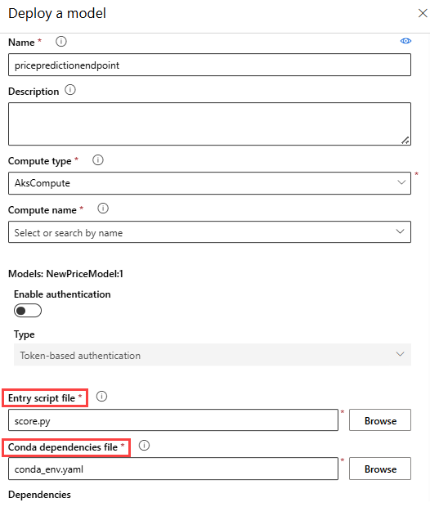Click the info icon beside Compute name
The image size is (430, 507).
pyautogui.click(x=103, y=209)
